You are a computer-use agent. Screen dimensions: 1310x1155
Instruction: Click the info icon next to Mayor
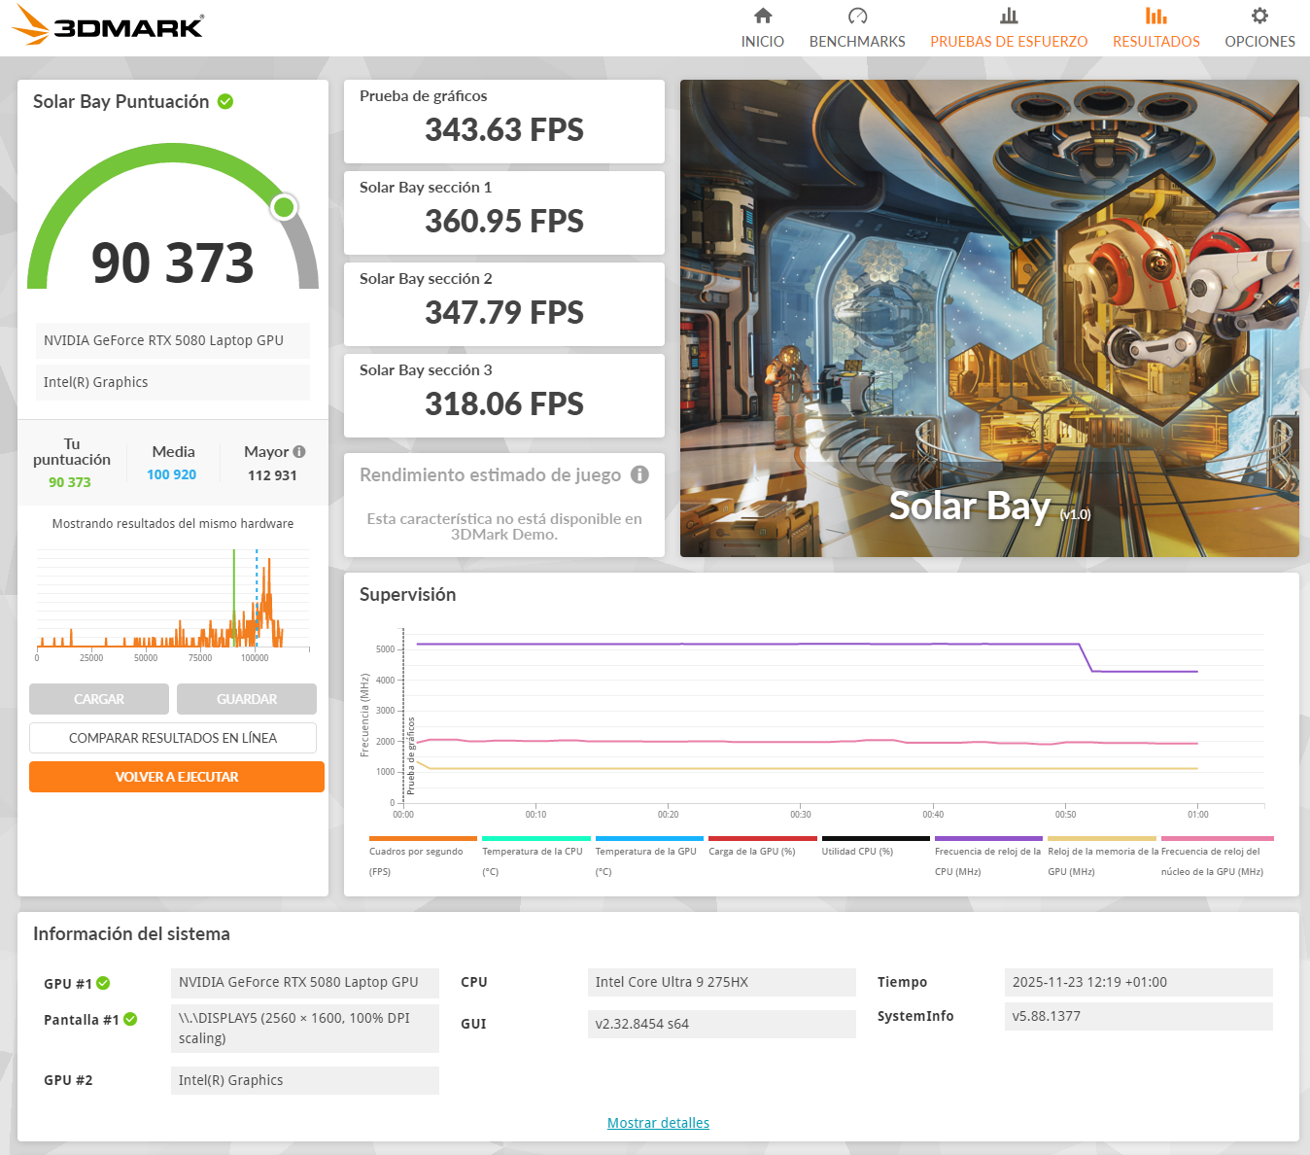coord(299,451)
